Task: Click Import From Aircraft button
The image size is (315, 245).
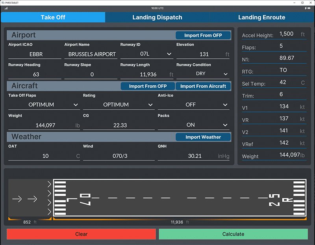Action: pos(203,86)
